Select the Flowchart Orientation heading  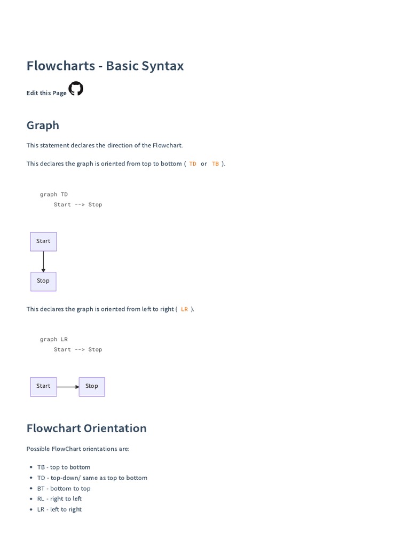pyautogui.click(x=86, y=428)
